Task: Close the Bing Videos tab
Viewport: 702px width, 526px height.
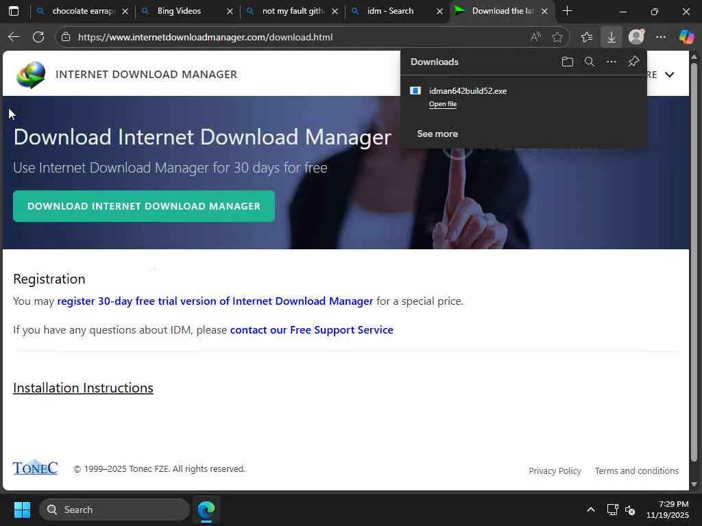Action: pyautogui.click(x=230, y=11)
